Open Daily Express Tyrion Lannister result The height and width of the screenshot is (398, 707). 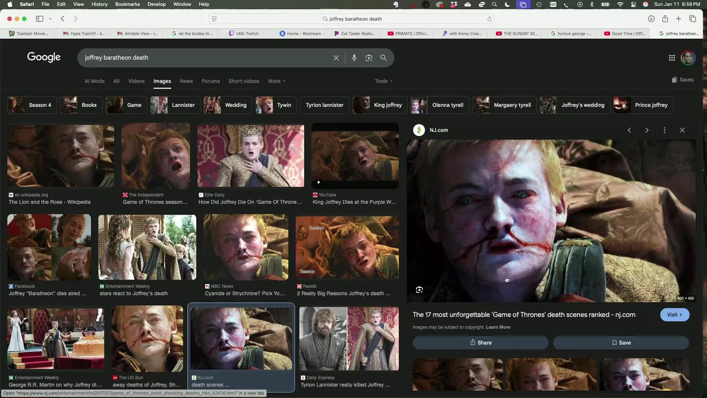[x=349, y=348]
